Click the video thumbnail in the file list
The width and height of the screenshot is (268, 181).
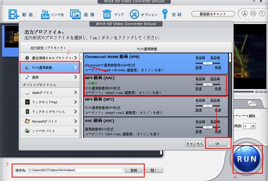[11, 37]
